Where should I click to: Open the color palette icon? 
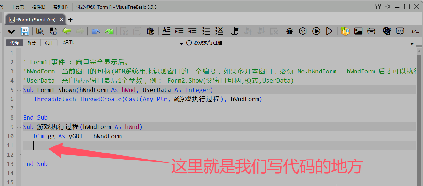pos(387,31)
